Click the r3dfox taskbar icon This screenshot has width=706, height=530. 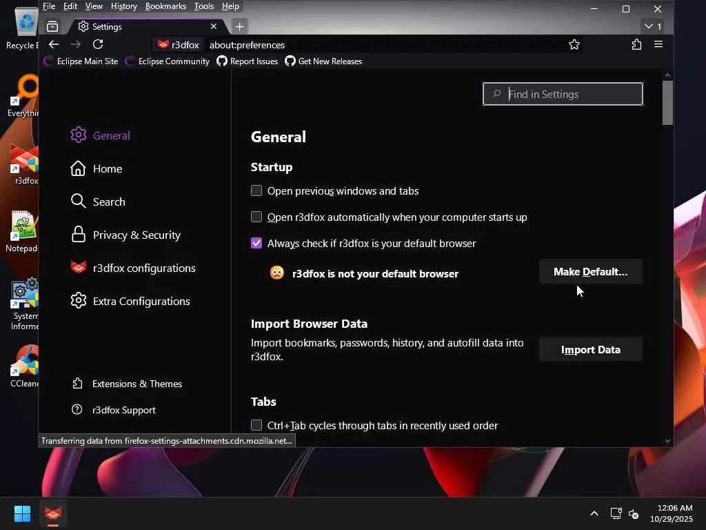coord(53,513)
